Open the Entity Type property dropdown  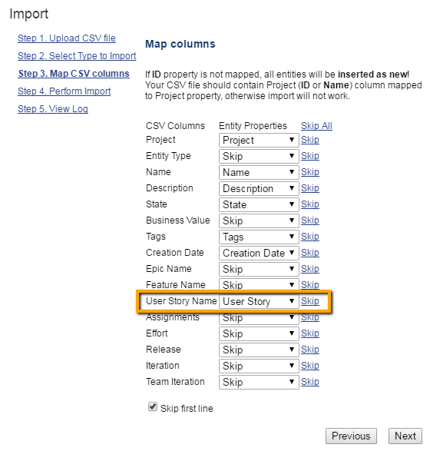259,156
